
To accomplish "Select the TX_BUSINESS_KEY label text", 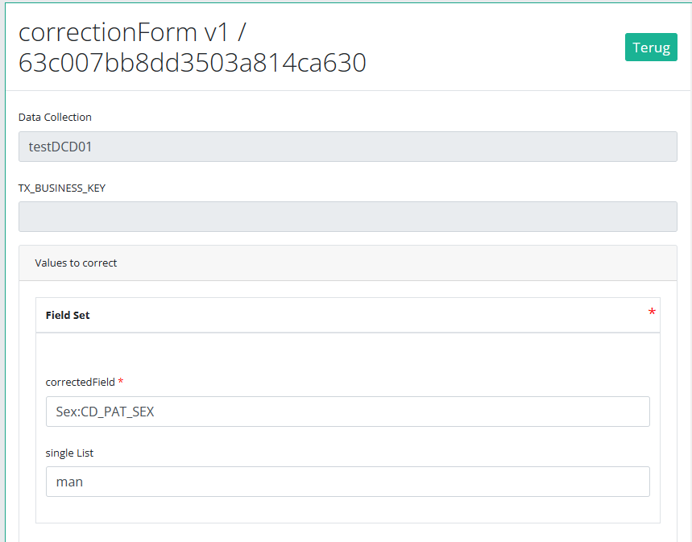I will point(62,188).
